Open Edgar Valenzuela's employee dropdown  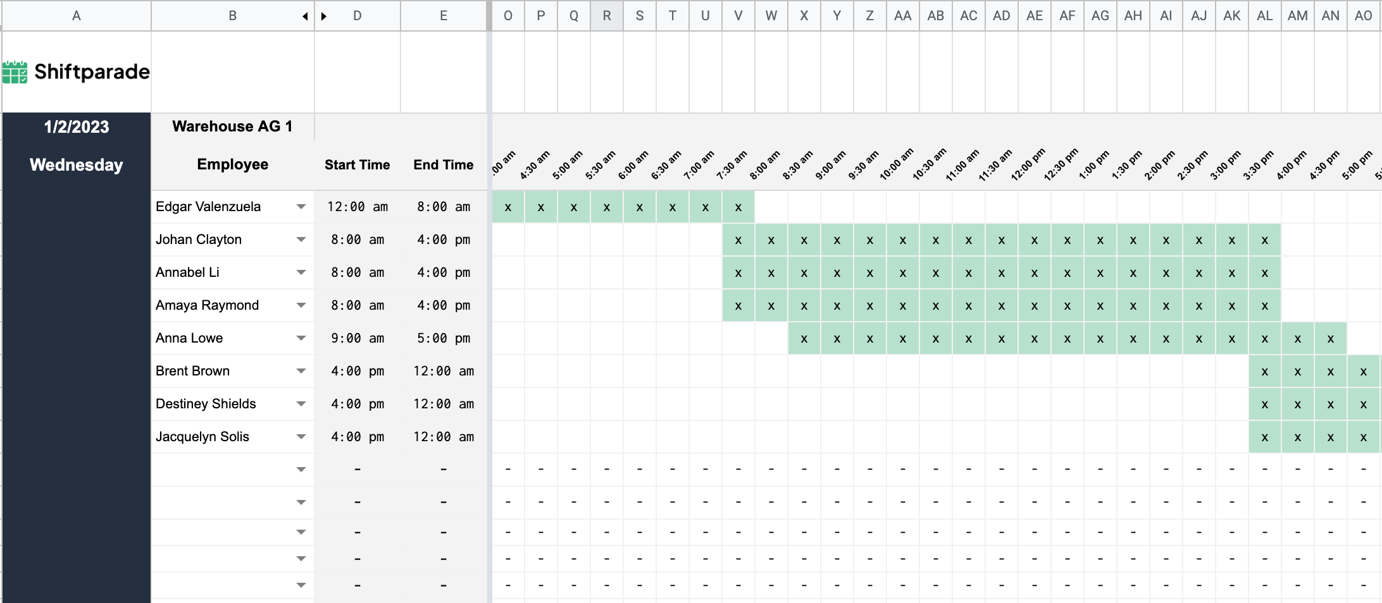click(x=302, y=207)
